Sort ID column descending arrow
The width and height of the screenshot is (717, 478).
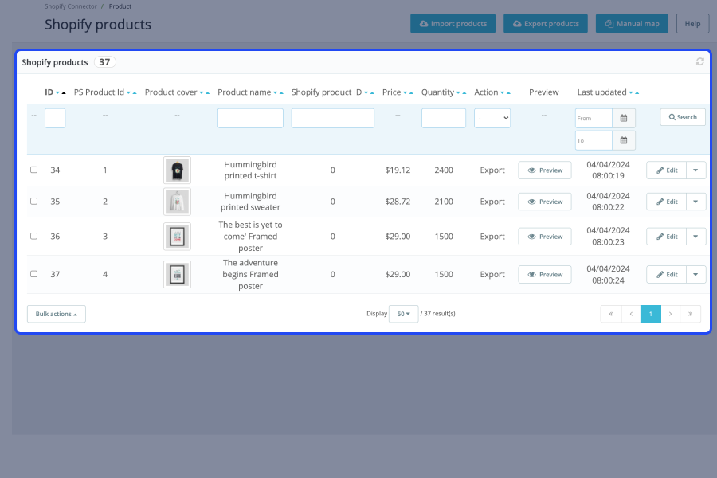coord(57,93)
